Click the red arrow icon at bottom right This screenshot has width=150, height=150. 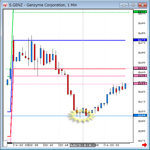tap(145, 145)
